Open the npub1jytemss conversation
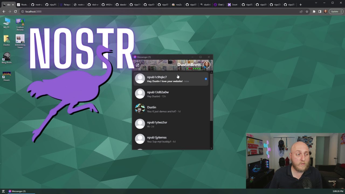The height and width of the screenshot is (194, 345). (171, 139)
